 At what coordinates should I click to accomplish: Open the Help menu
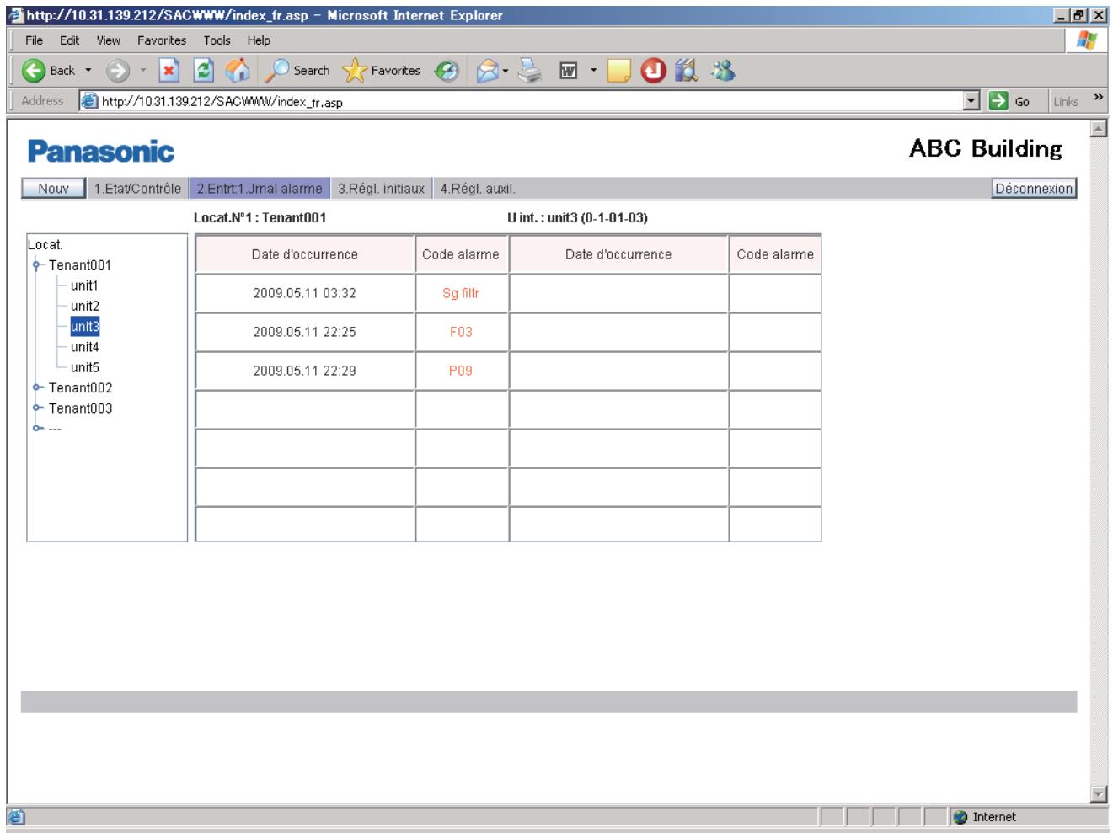pos(259,40)
